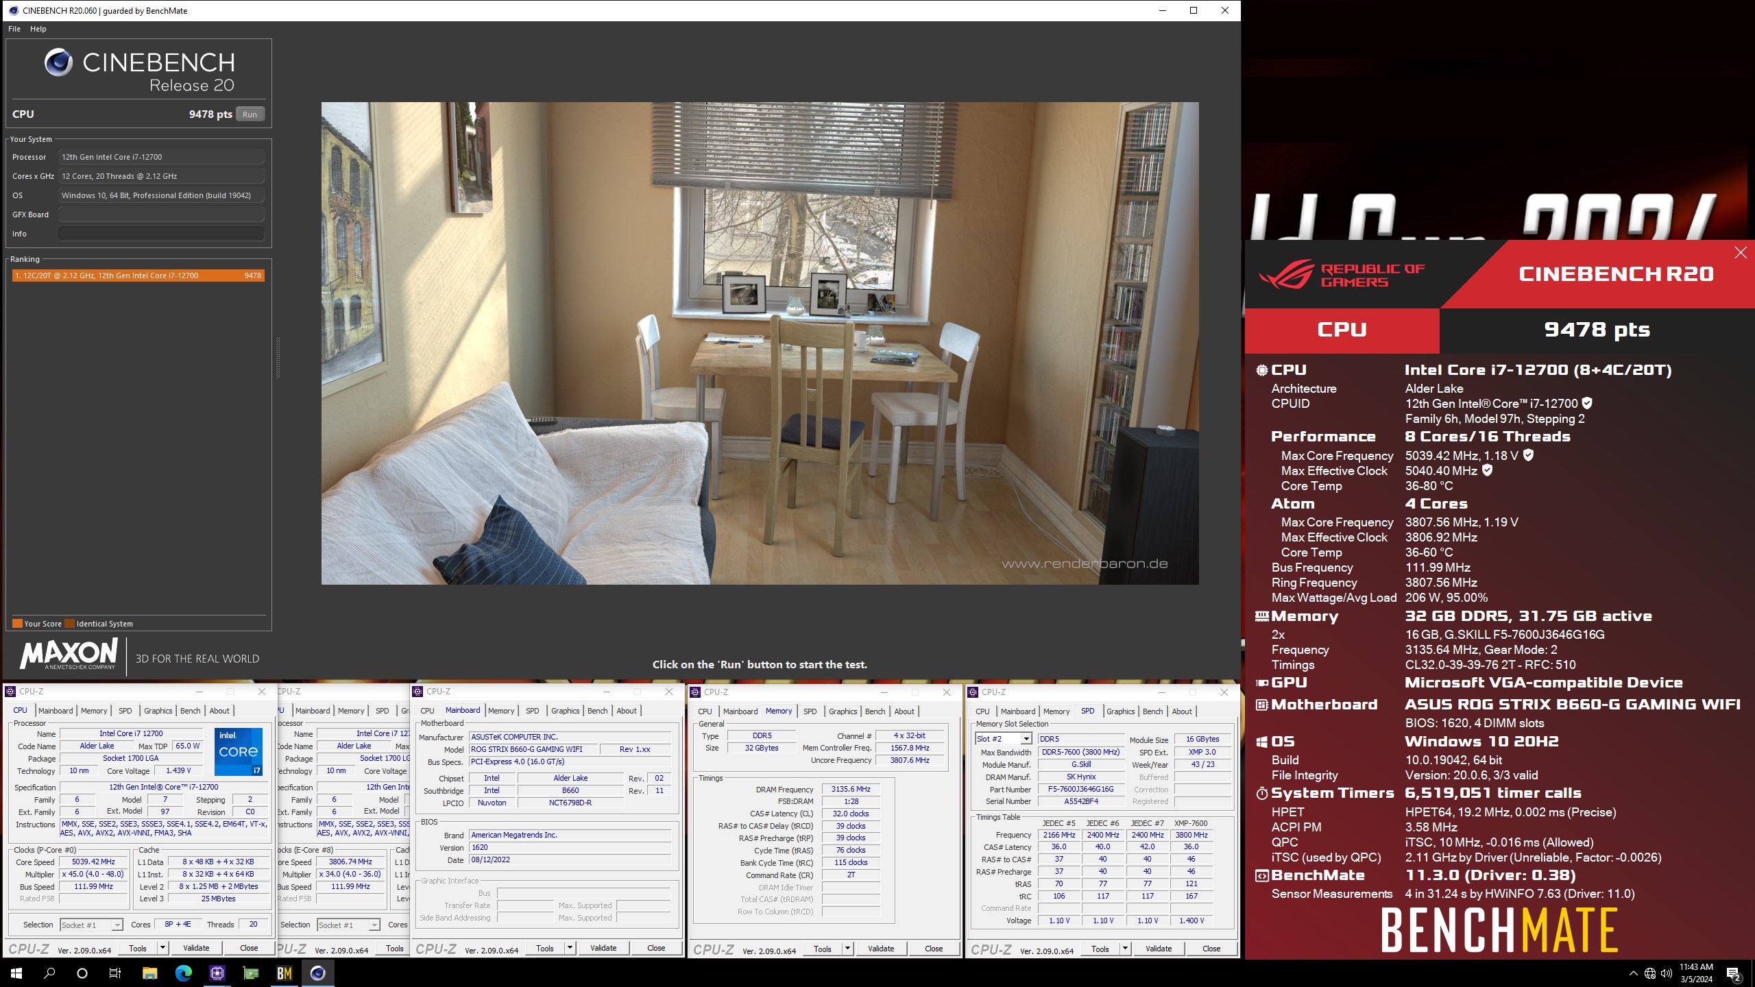The height and width of the screenshot is (987, 1755).
Task: Open the File menu in Cinebench
Action: [x=14, y=29]
